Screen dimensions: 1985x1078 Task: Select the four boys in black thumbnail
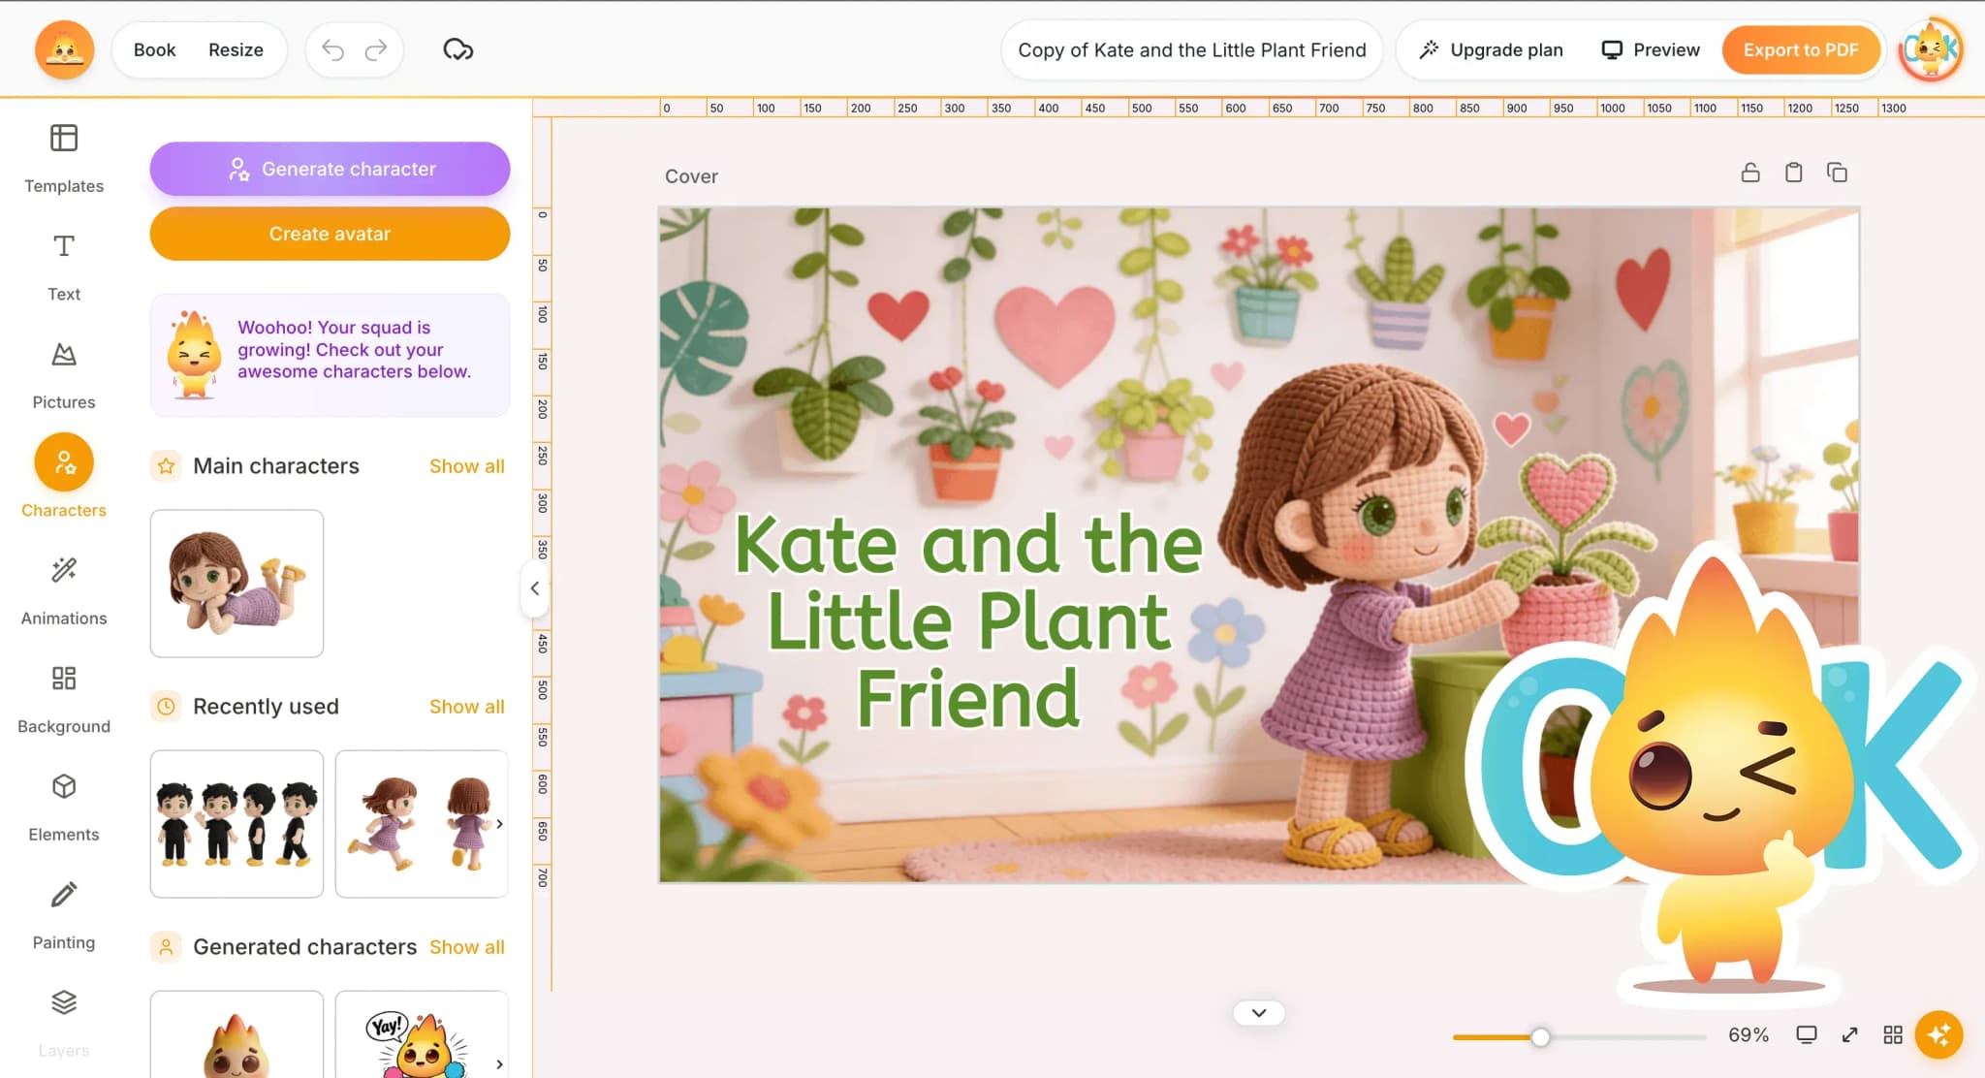pyautogui.click(x=236, y=824)
